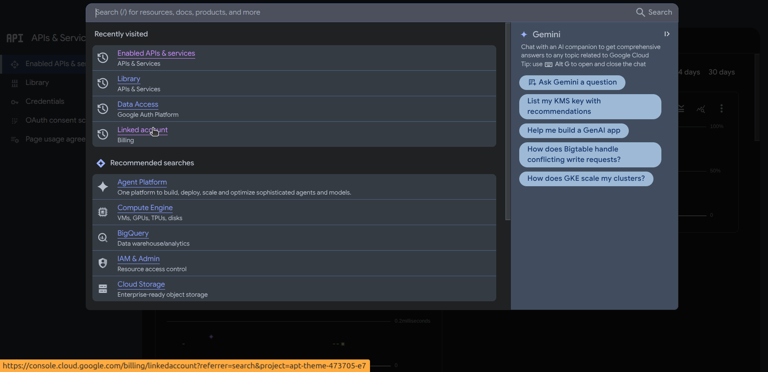Click the chart explore metrics icon behind the overlay
This screenshot has height=372, width=768.
click(x=701, y=109)
